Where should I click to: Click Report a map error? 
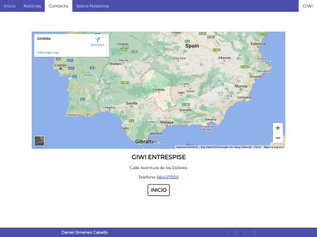tap(274, 147)
